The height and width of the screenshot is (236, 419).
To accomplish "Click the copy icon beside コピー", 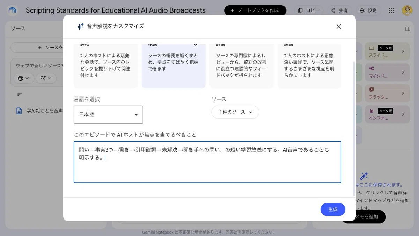I will point(300,10).
